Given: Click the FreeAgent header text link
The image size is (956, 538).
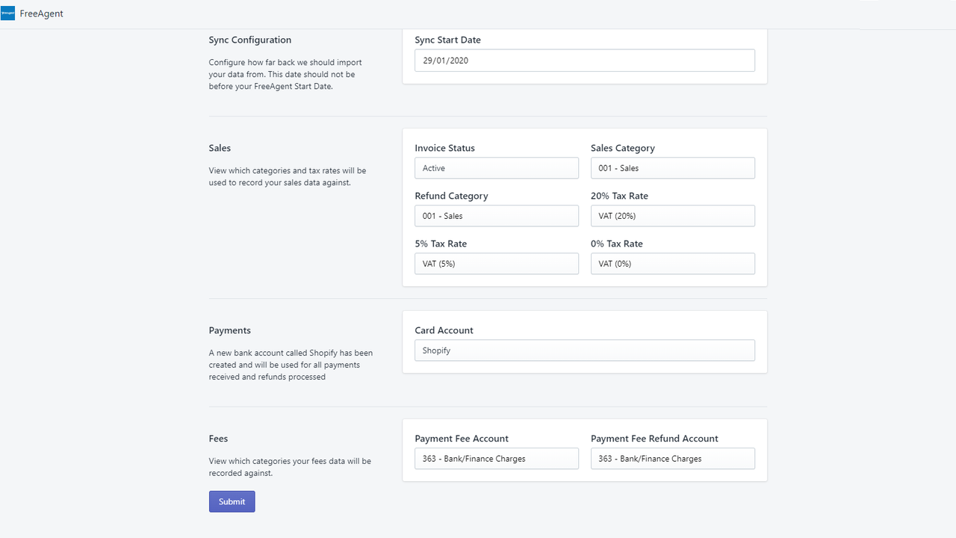Looking at the screenshot, I should point(41,13).
